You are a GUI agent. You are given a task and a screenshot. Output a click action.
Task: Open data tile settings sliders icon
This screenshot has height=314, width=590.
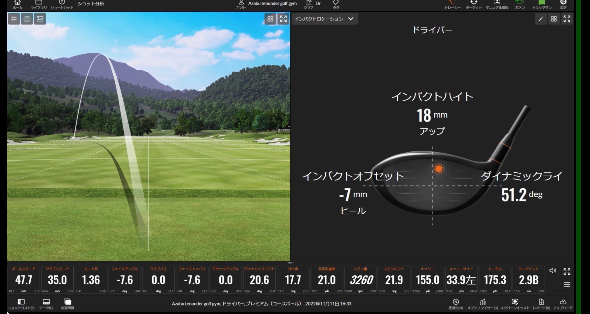point(567,285)
